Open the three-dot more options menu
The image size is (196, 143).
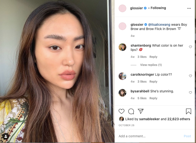189,8
